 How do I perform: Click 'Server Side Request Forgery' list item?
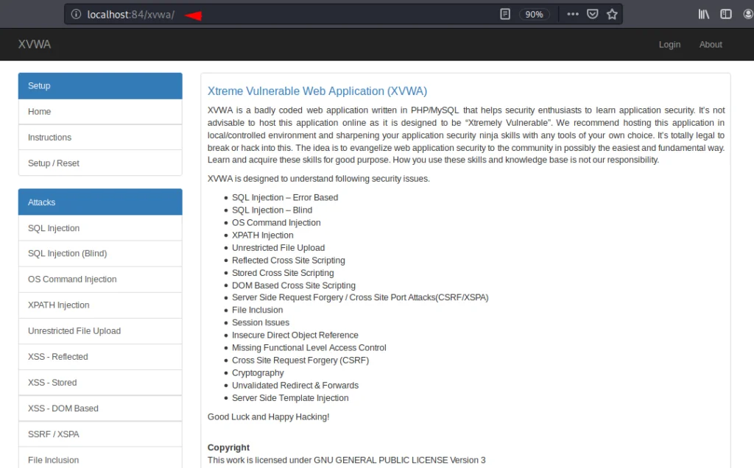pyautogui.click(x=359, y=297)
